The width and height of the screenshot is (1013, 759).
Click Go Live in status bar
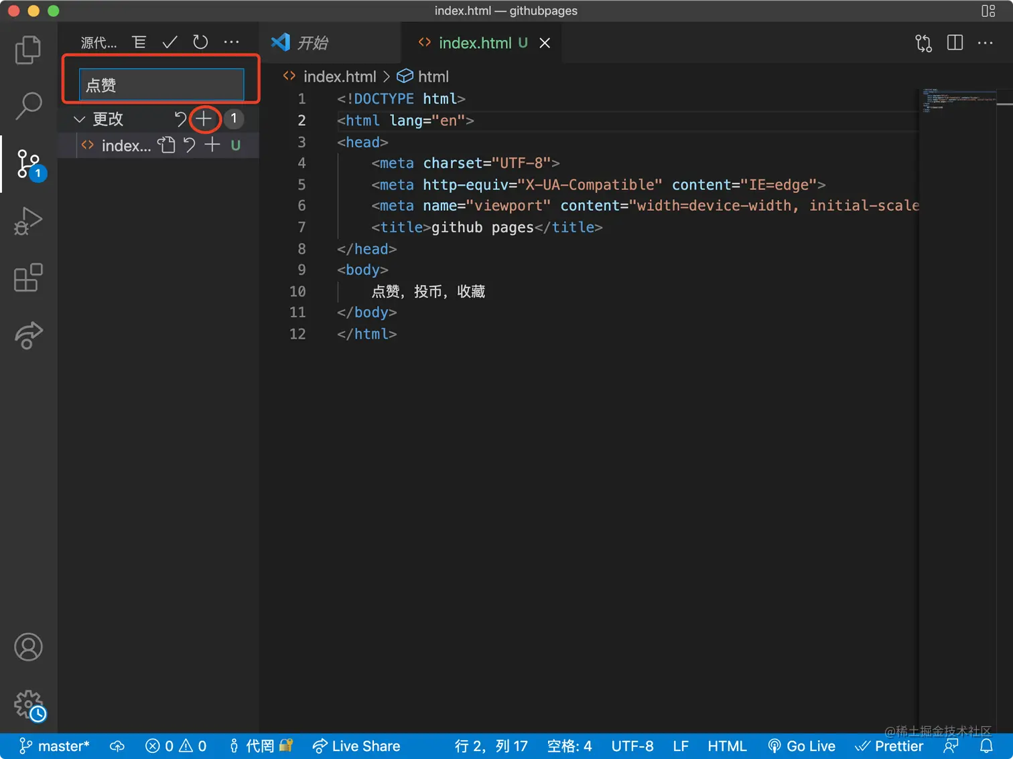click(x=801, y=746)
